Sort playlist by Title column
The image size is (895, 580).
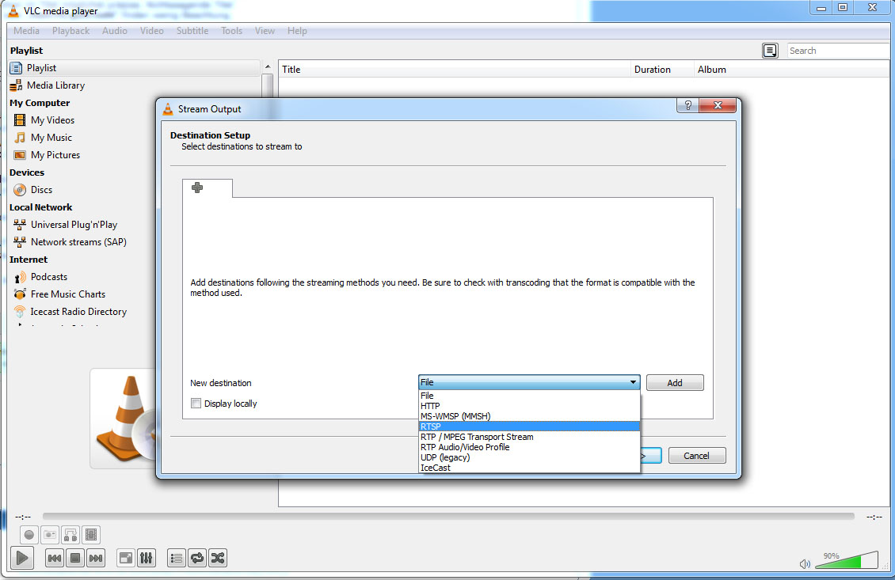(x=455, y=70)
